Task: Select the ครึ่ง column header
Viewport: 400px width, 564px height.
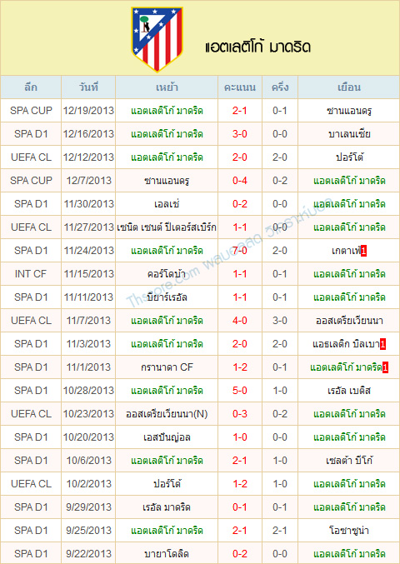Action: pyautogui.click(x=280, y=87)
